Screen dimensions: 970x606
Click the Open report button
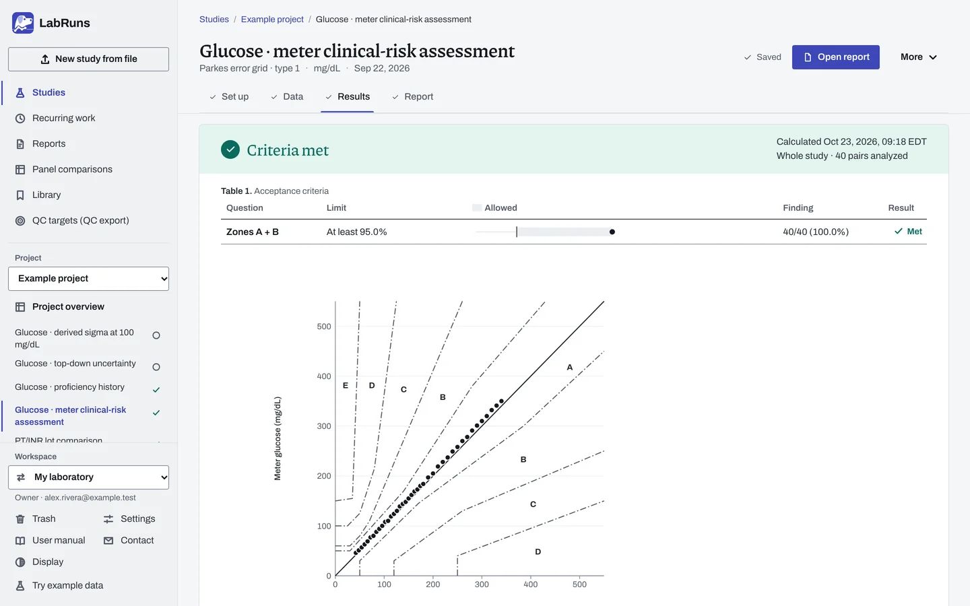(836, 57)
